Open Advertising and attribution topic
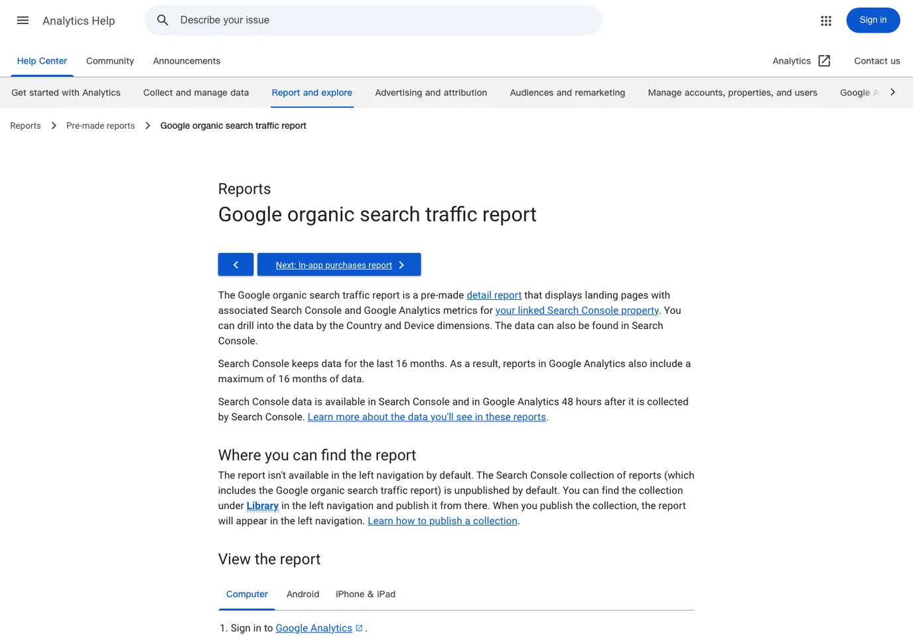The width and height of the screenshot is (913, 637). point(431,93)
